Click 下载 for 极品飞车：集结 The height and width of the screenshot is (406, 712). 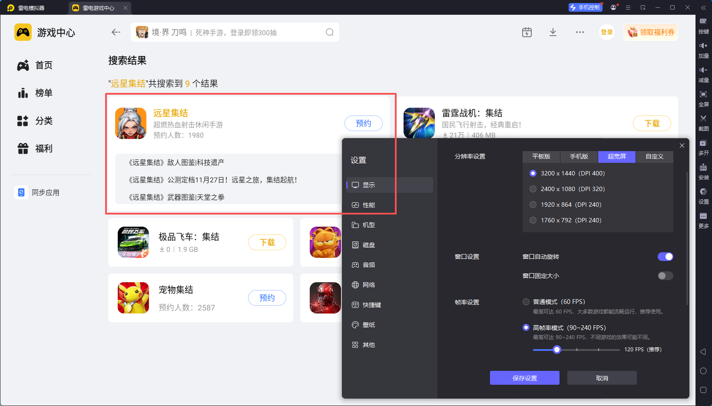tap(267, 242)
